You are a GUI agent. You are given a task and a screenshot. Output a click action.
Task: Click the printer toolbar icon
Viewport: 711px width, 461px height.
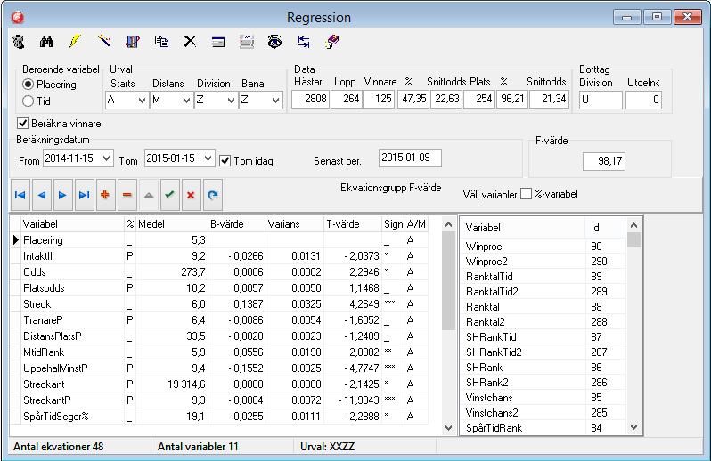point(247,42)
